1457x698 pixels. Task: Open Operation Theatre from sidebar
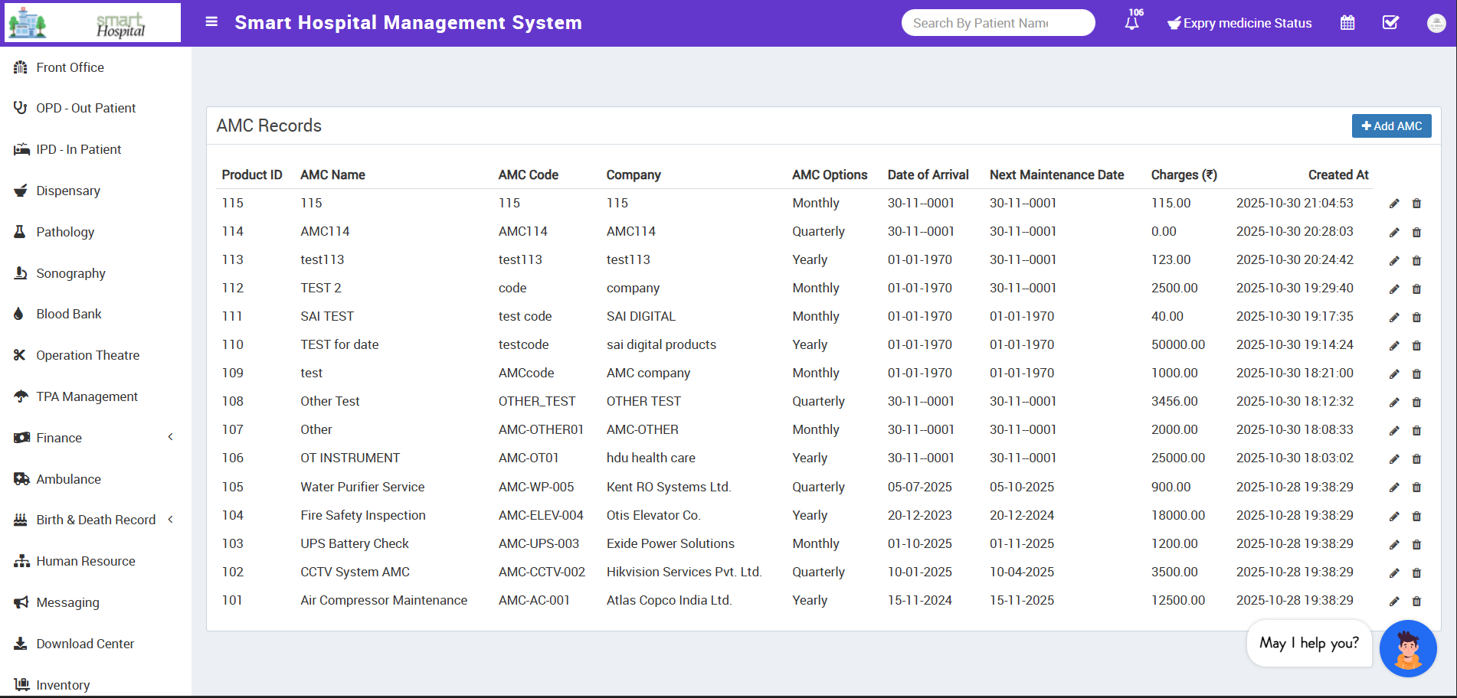(87, 355)
